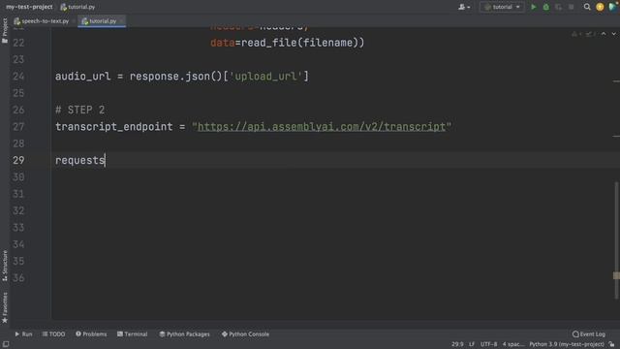Image resolution: width=620 pixels, height=349 pixels.
Task: Click the lock read-only toggle icon in status bar
Action: pyautogui.click(x=611, y=344)
